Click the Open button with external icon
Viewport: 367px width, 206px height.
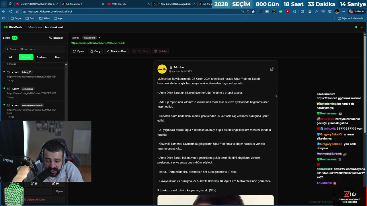(x=78, y=51)
